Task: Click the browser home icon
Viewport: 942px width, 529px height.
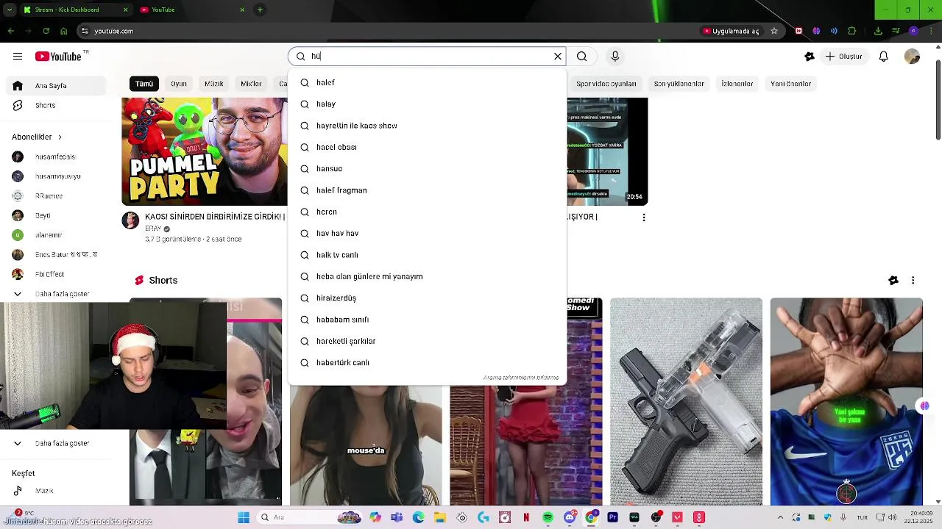Action: (63, 31)
